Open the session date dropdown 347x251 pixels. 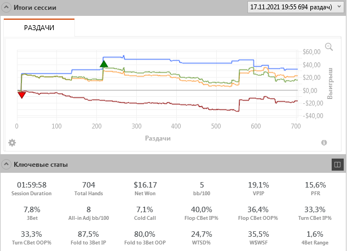(294, 8)
